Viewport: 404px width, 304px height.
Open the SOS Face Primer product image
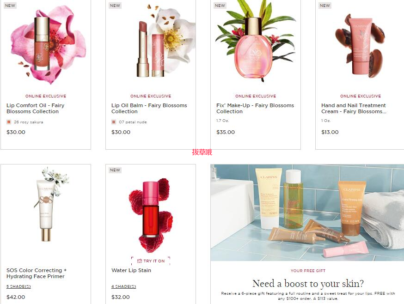point(49,204)
